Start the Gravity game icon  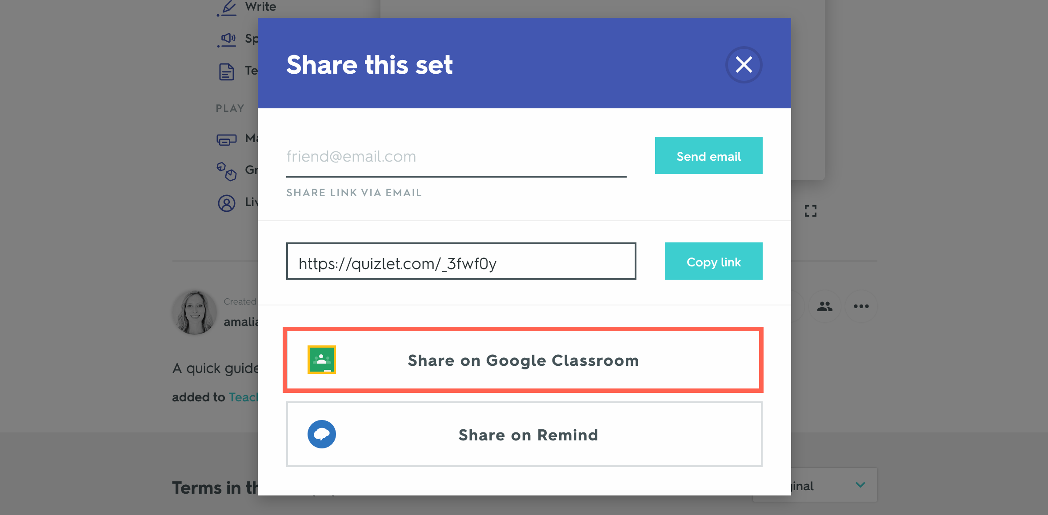(x=227, y=171)
